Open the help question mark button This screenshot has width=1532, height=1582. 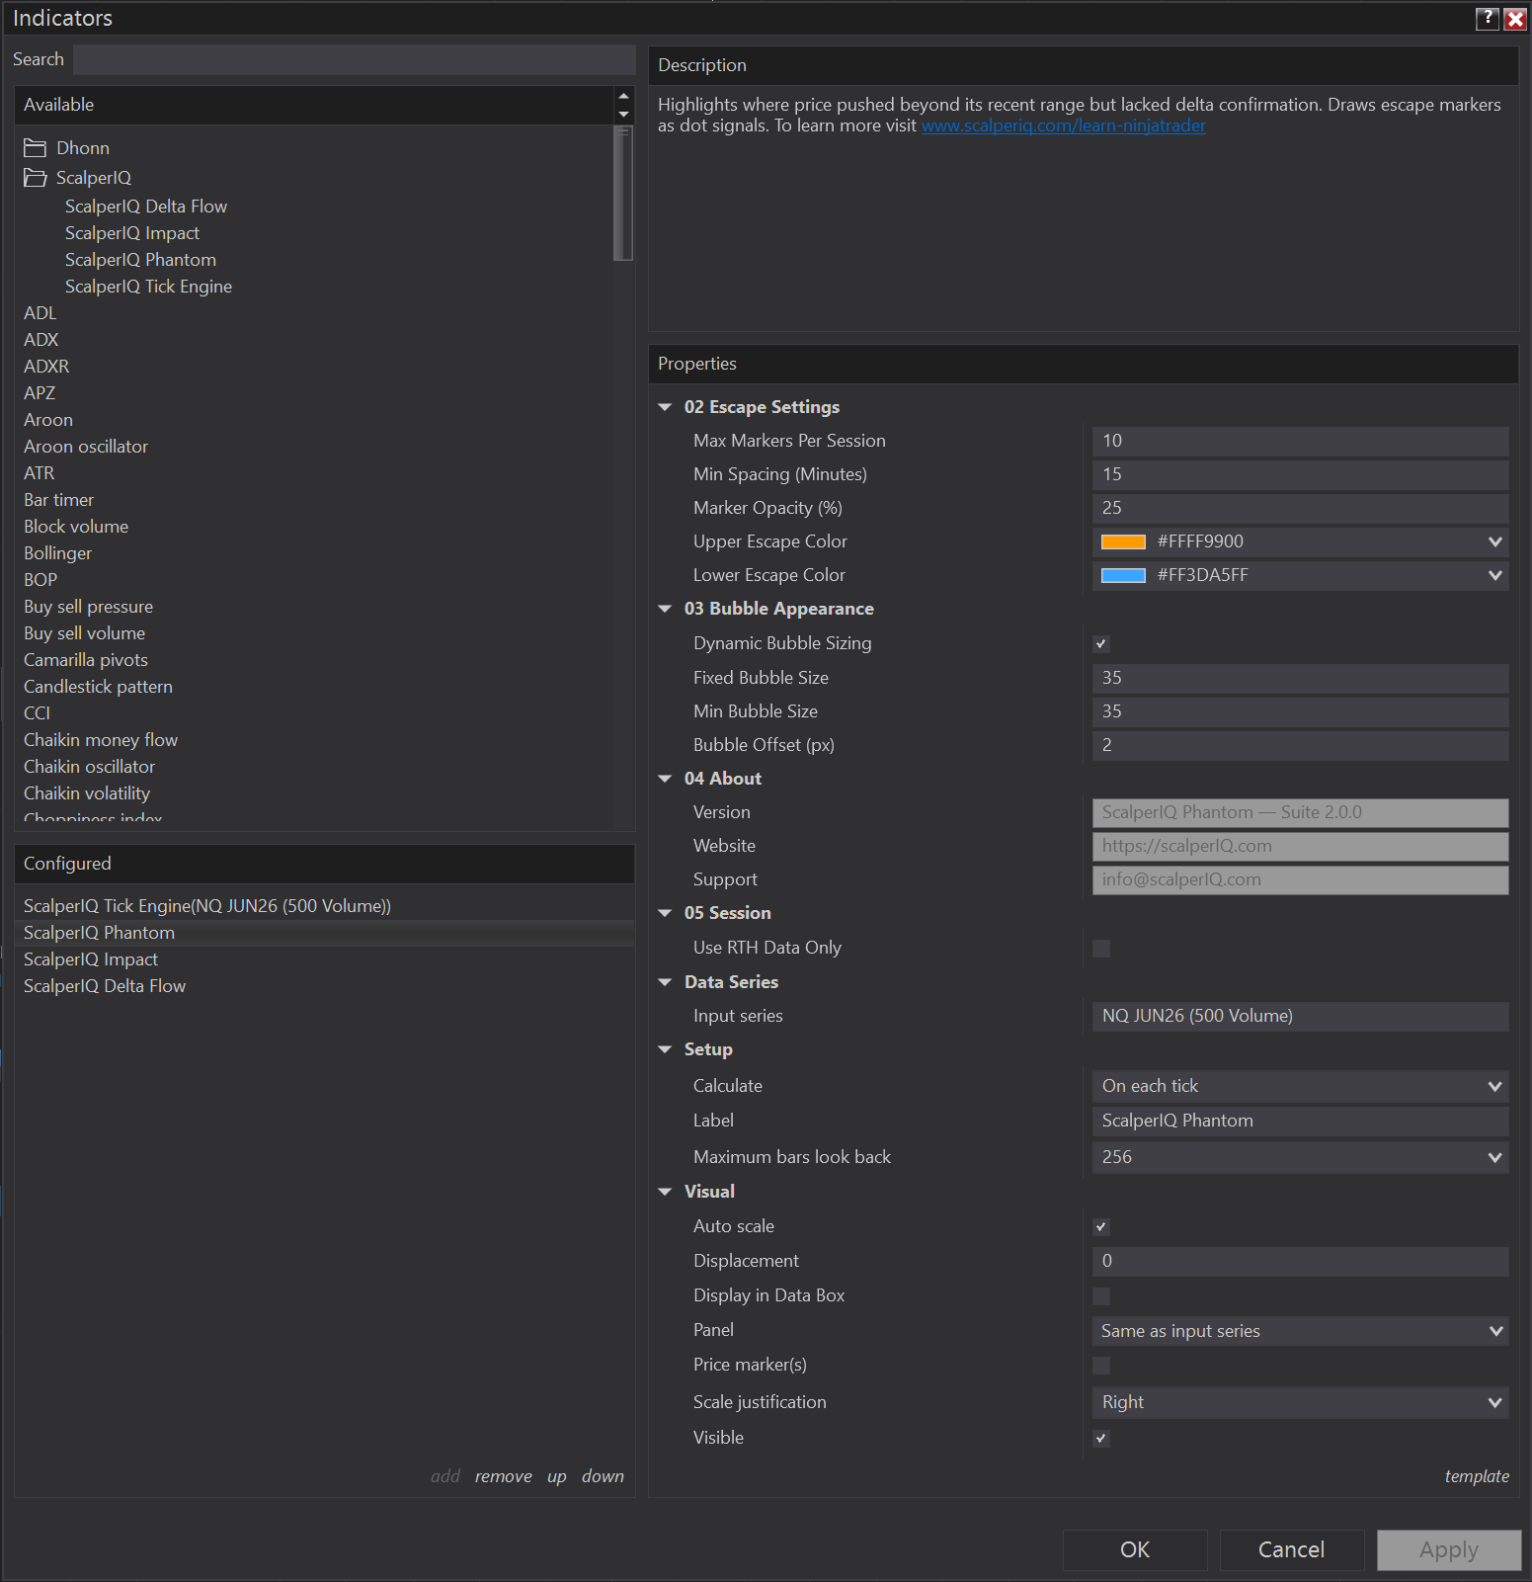tap(1487, 18)
